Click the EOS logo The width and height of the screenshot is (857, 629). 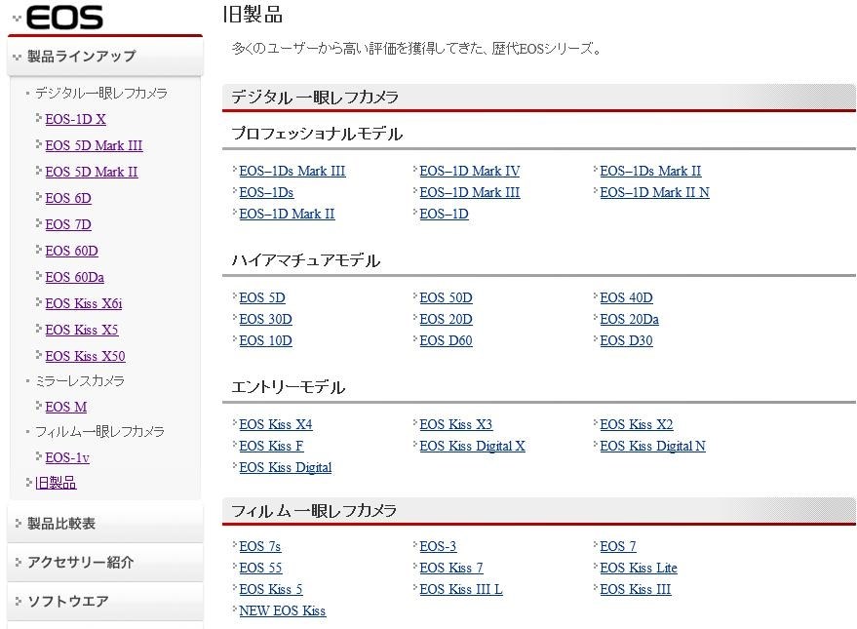coord(64,17)
